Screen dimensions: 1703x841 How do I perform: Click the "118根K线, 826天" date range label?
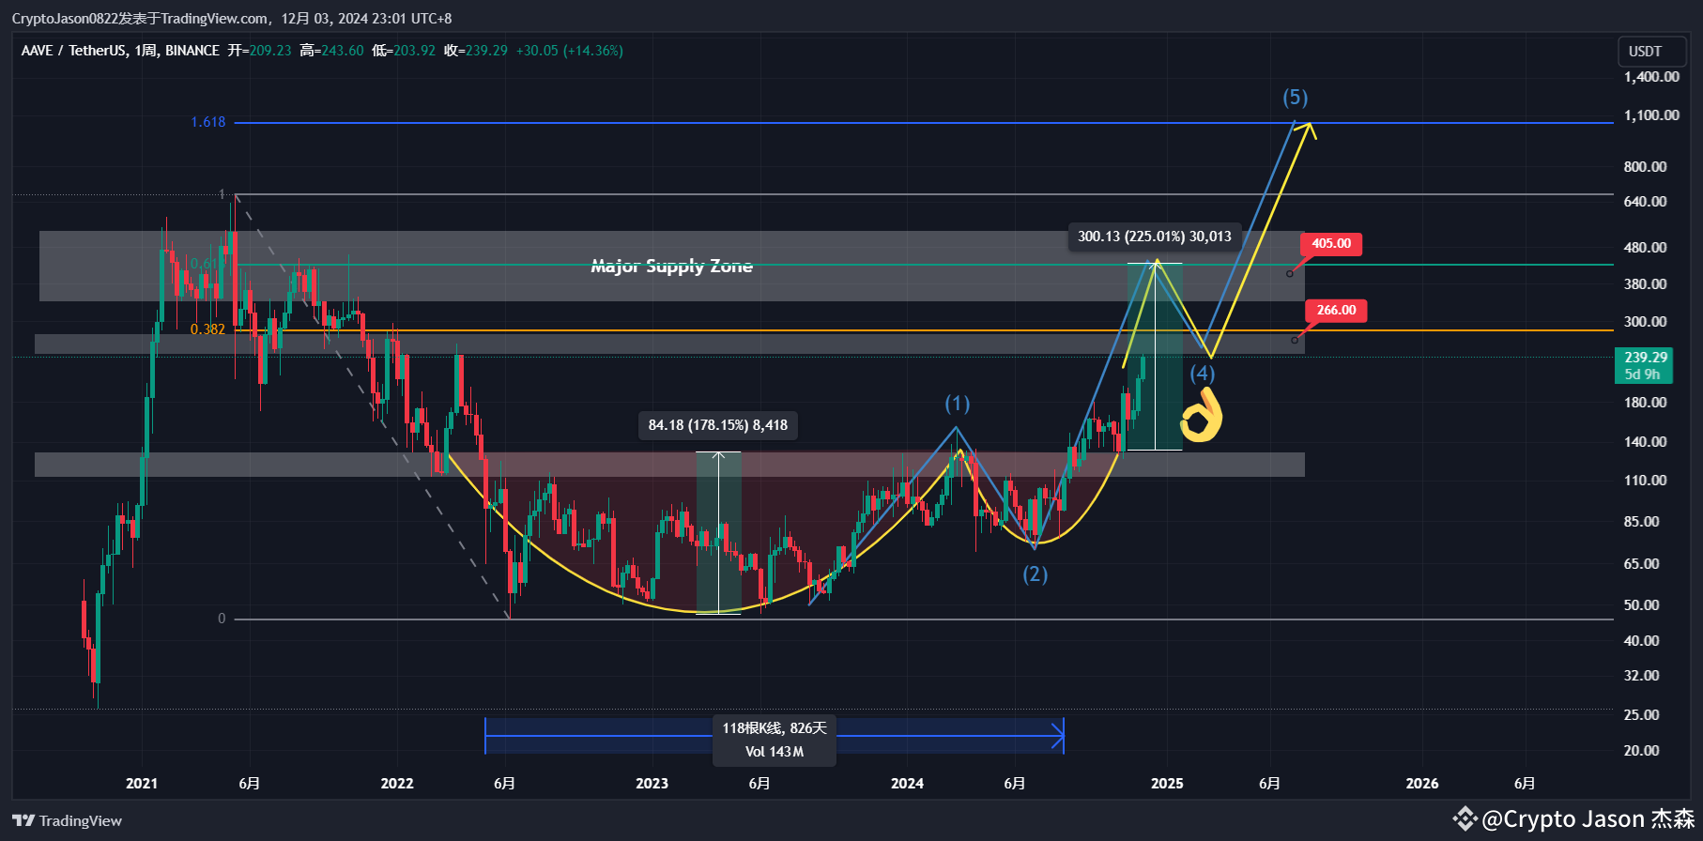tap(775, 728)
